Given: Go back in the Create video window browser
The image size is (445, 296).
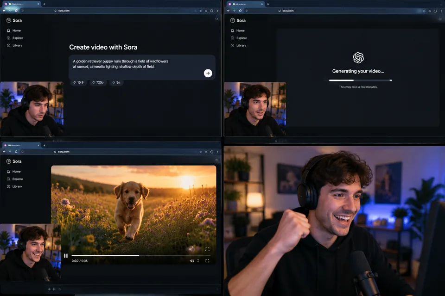Looking at the screenshot, I should click(x=4, y=11).
